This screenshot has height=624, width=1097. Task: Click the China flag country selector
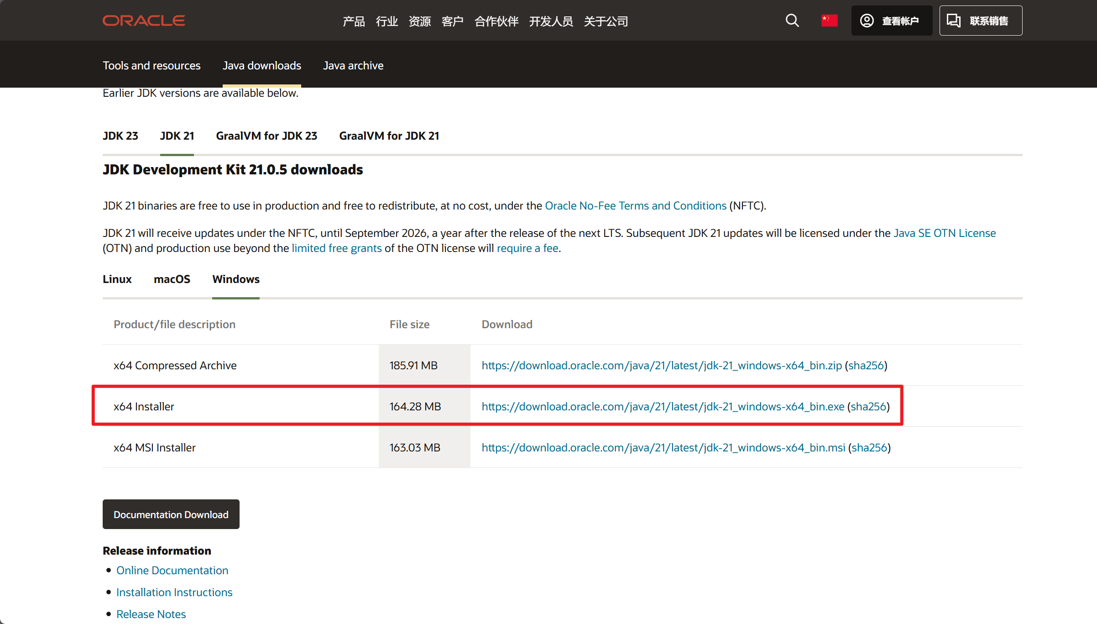pyautogui.click(x=829, y=21)
